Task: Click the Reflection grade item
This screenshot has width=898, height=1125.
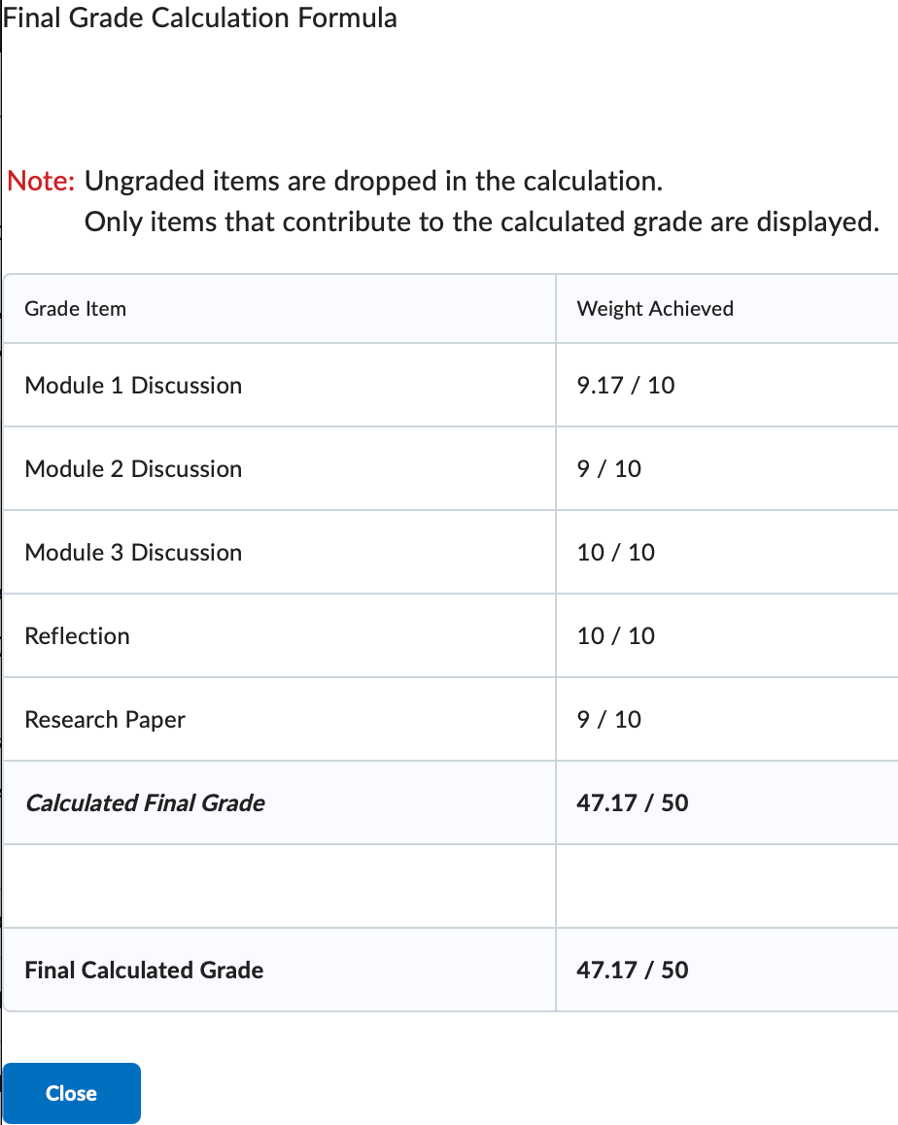Action: [77, 636]
